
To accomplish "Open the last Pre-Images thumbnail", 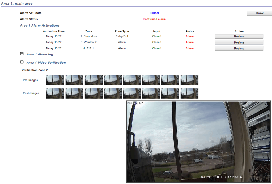I will point(189,80).
